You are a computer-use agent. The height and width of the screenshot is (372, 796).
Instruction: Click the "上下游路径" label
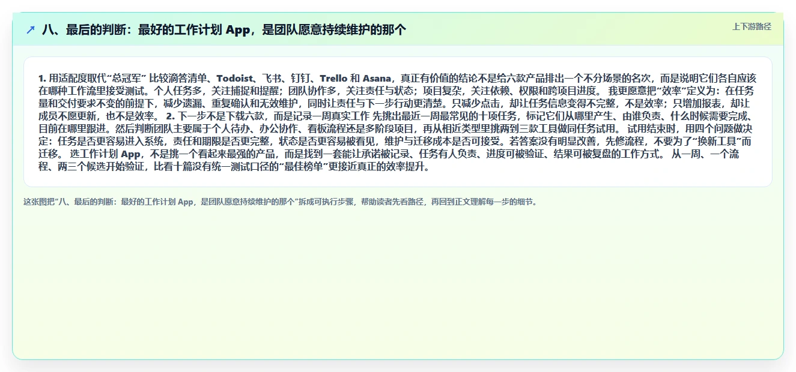(752, 26)
